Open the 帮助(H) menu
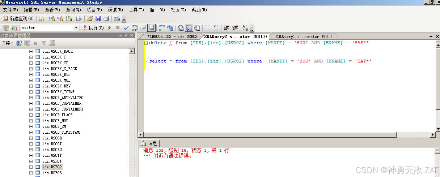The image size is (440, 177). click(x=199, y=10)
